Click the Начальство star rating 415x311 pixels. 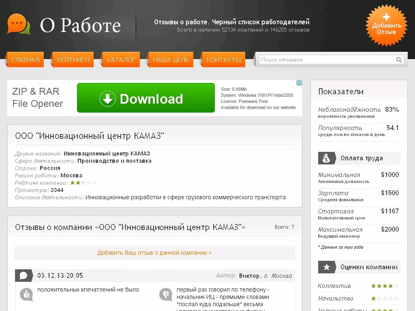click(x=385, y=298)
